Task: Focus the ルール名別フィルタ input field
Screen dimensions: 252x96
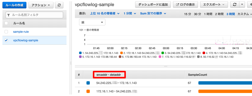Action: [34, 15]
